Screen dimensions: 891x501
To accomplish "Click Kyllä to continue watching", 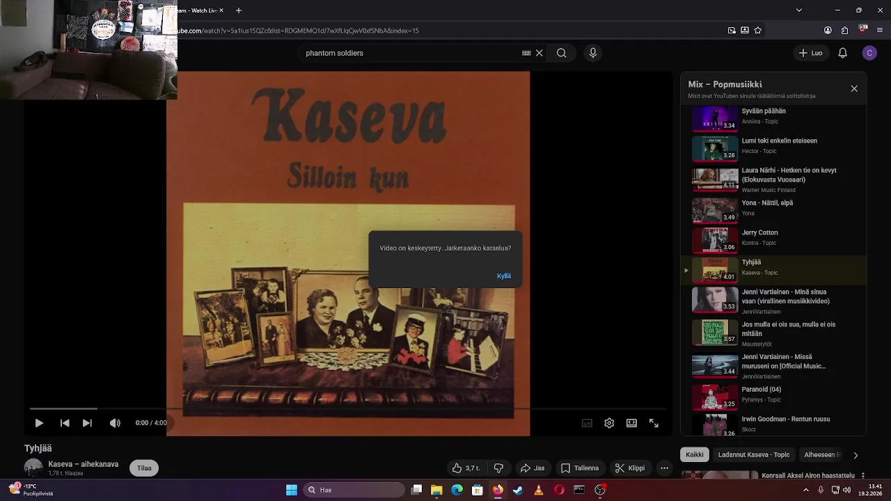I will tap(504, 276).
